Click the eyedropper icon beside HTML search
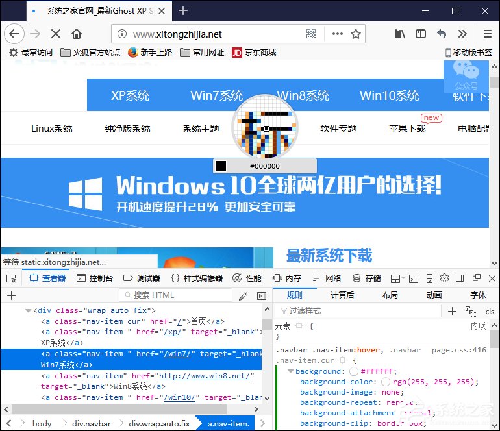 [x=244, y=295]
